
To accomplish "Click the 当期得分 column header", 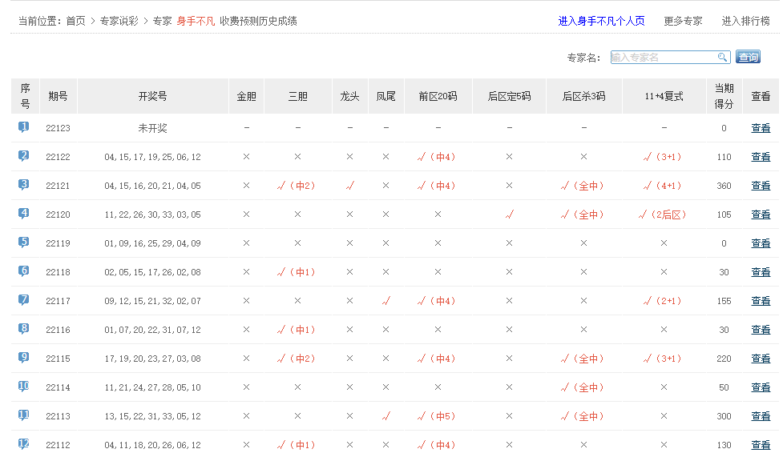I will coord(724,96).
